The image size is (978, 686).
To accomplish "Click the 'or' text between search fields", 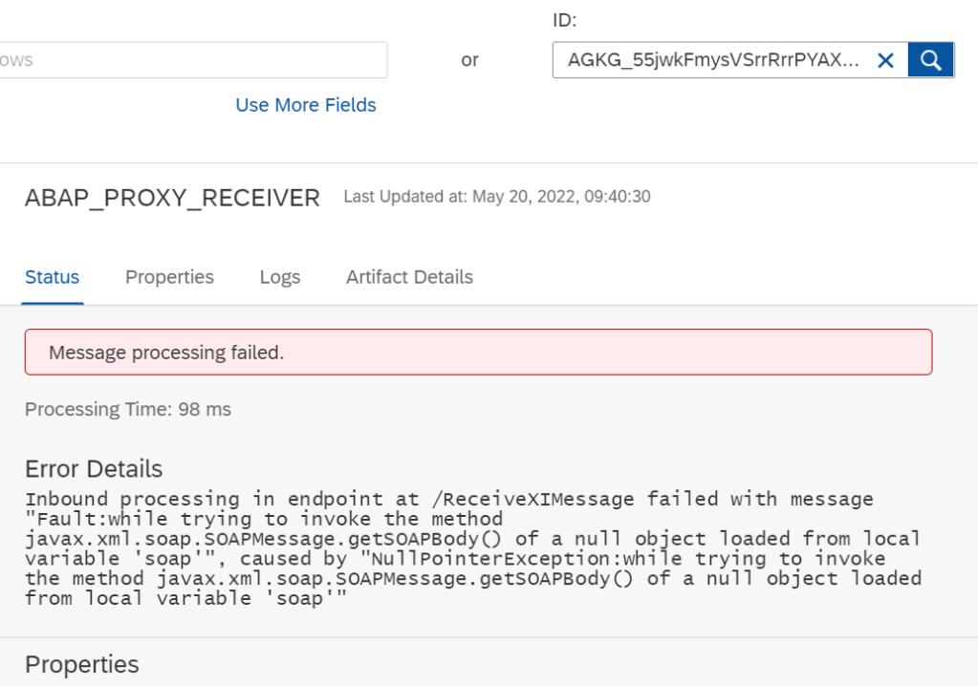I will point(469,60).
